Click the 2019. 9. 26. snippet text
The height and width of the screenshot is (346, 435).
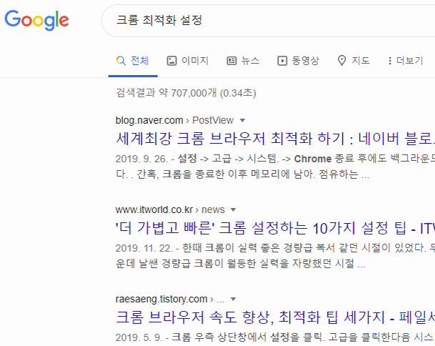pos(275,167)
